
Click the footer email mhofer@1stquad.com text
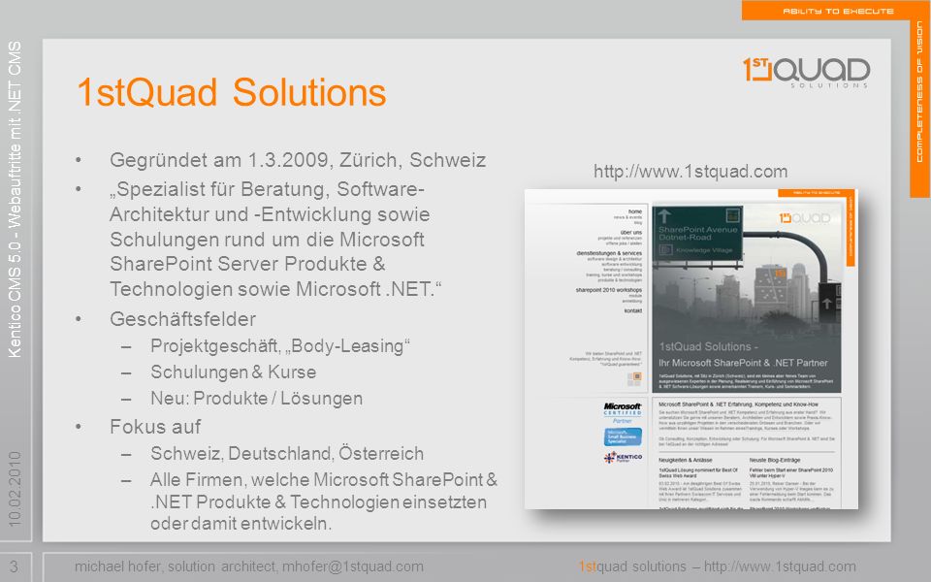coord(353,566)
